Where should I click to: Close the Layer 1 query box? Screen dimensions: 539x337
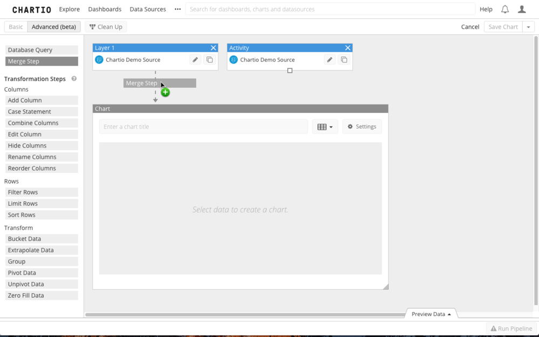point(213,48)
